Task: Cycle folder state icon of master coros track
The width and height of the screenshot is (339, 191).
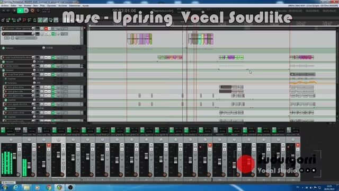Action: (82, 66)
